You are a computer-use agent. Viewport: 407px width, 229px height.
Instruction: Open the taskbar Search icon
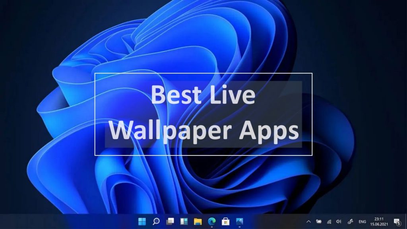156,221
